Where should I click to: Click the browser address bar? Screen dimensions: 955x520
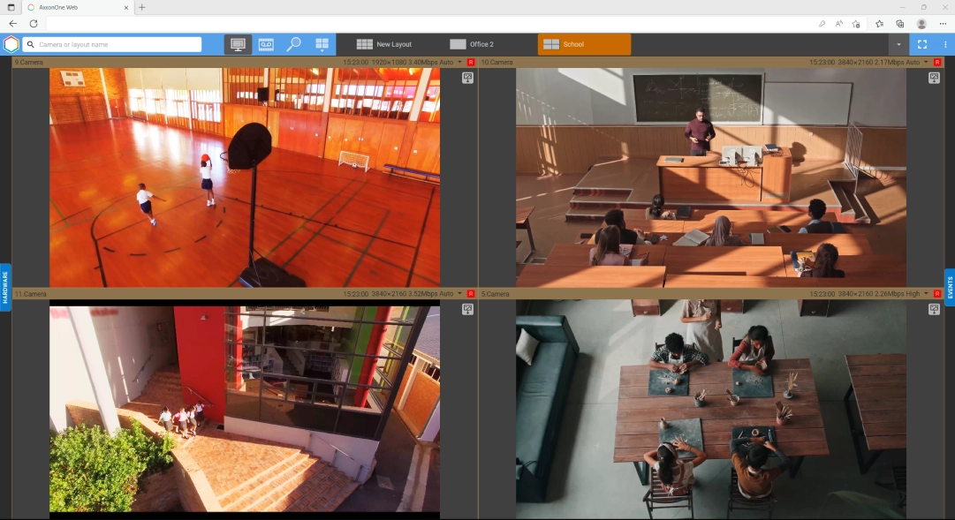(x=429, y=24)
